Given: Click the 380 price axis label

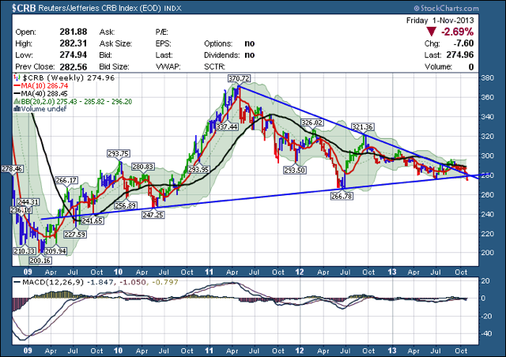Looking at the screenshot, I should coord(487,78).
